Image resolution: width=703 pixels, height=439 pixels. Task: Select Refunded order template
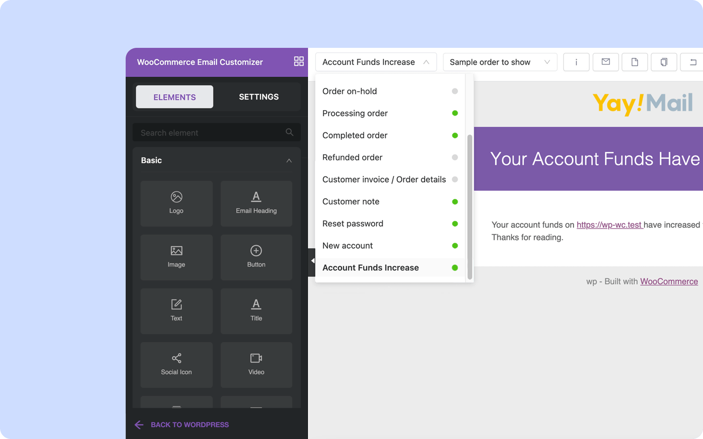pos(390,157)
